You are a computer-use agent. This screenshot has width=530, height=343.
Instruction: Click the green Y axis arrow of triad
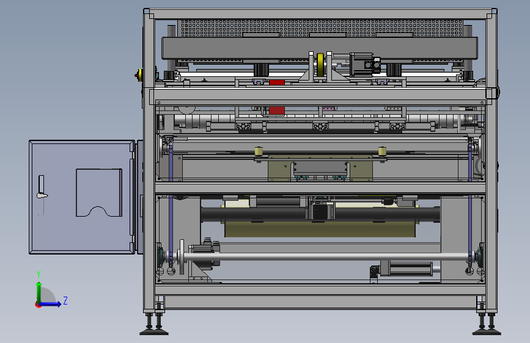pos(39,292)
